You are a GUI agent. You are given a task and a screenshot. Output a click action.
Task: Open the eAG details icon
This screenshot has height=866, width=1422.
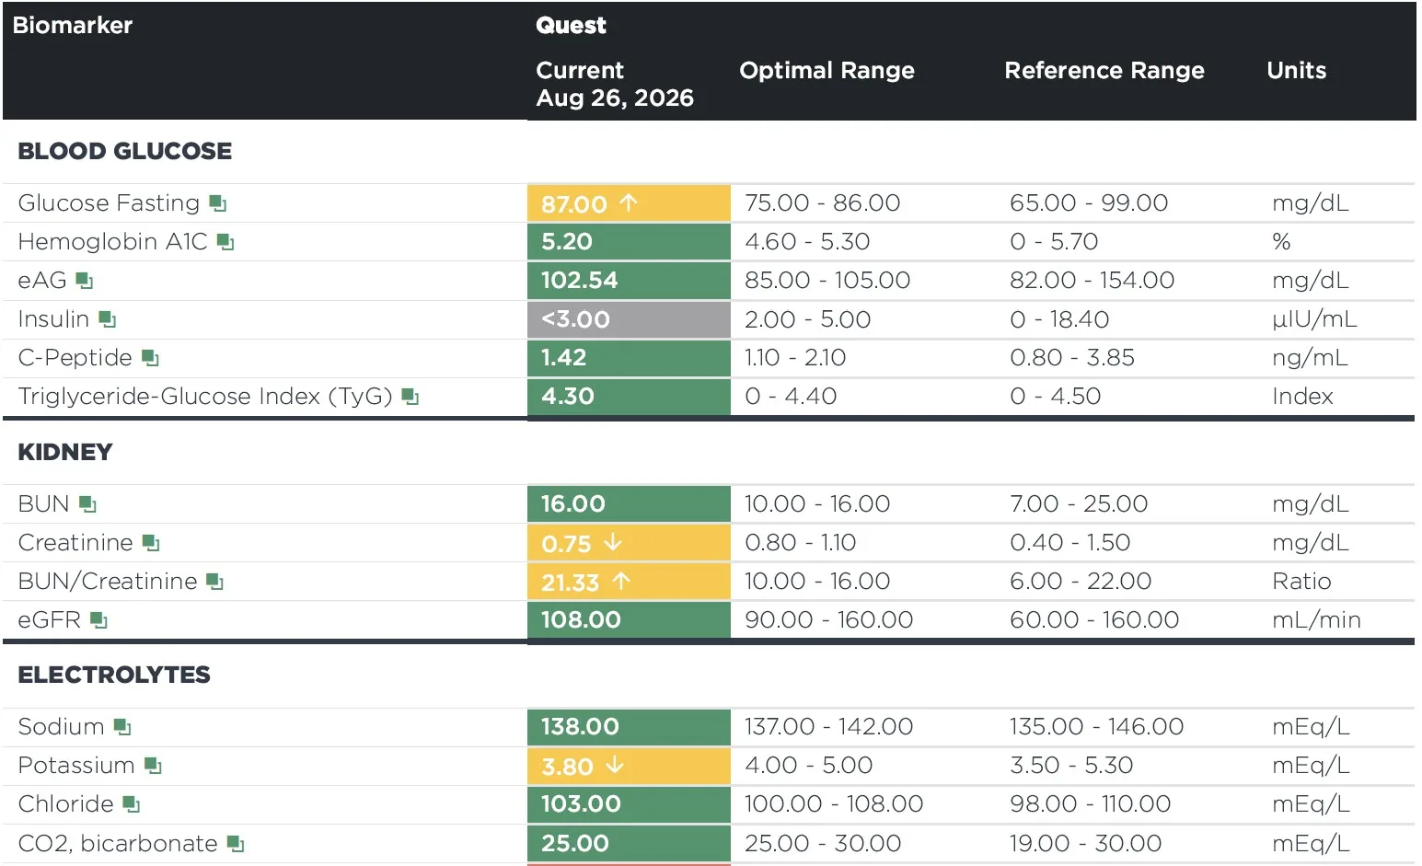85,281
